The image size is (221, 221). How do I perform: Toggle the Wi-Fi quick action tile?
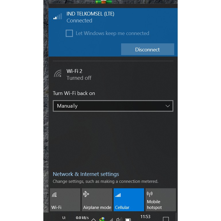65,200
